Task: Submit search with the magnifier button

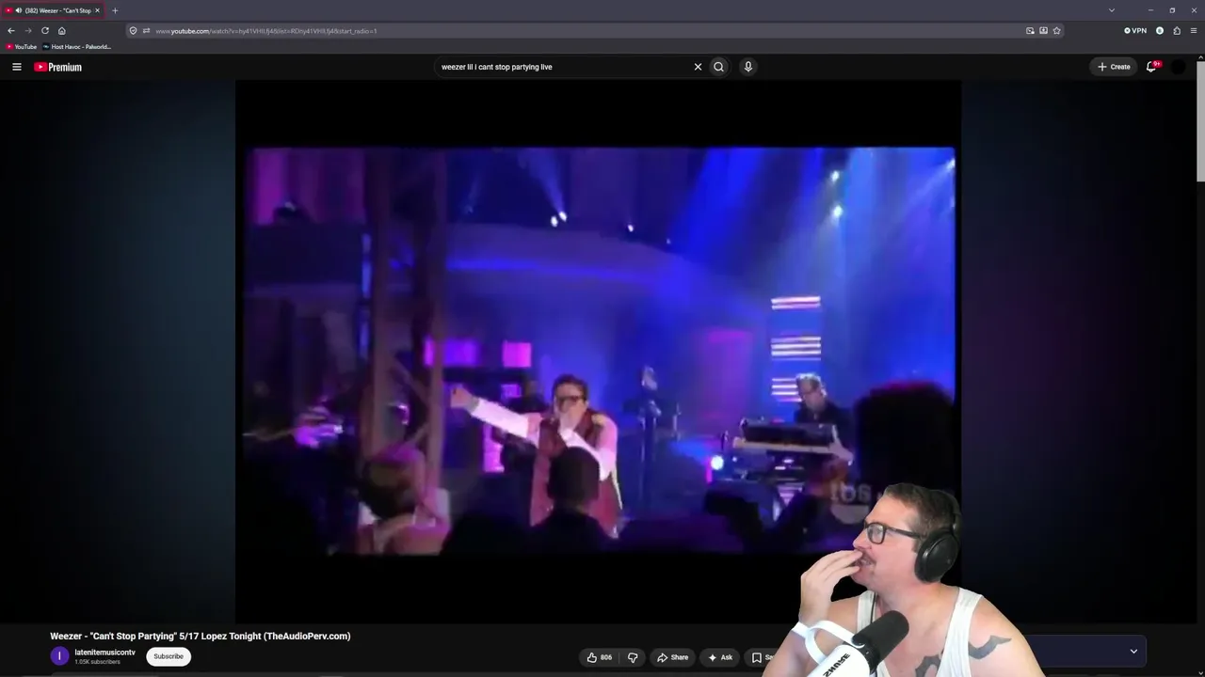Action: (719, 67)
